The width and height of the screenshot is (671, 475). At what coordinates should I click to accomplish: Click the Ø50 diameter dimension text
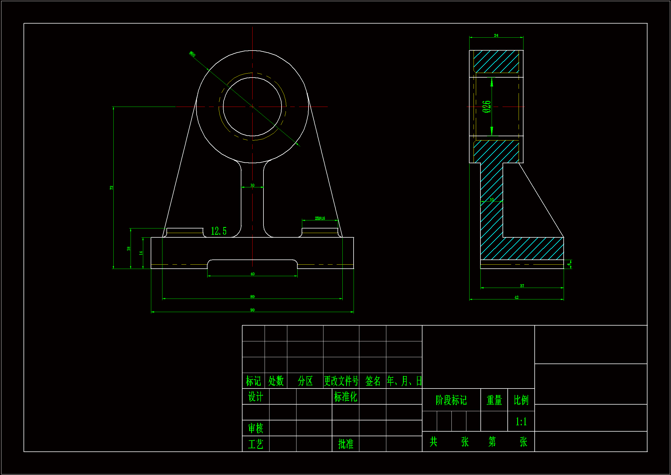[x=192, y=54]
